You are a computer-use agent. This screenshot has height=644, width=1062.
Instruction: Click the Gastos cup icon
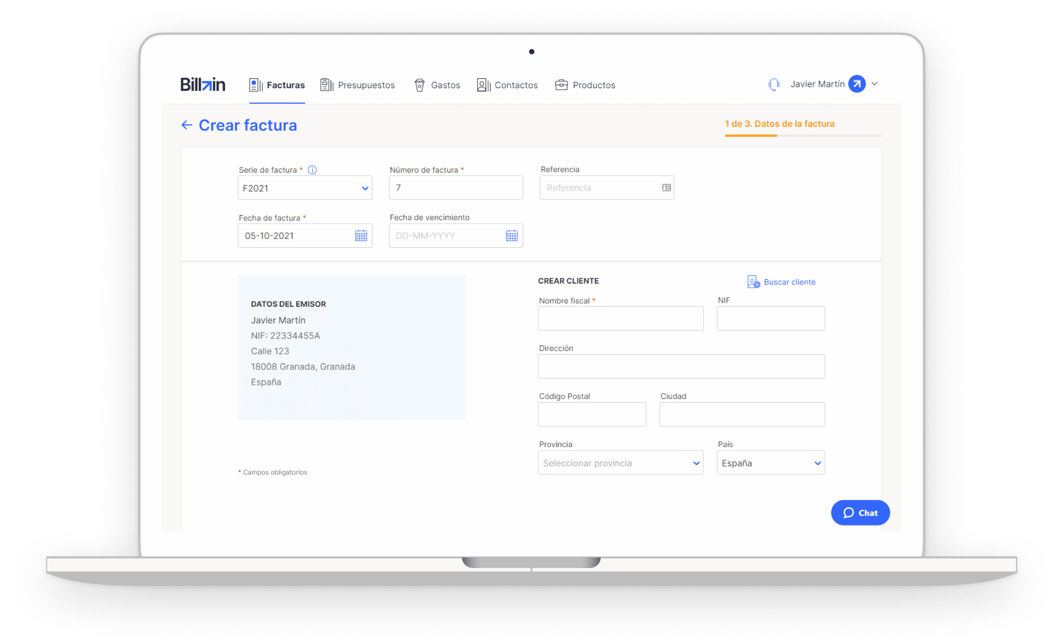point(419,85)
